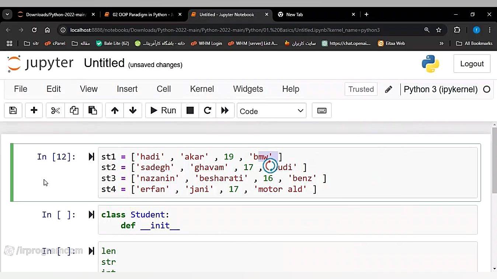
Task: Click the Python logo
Action: 431,64
